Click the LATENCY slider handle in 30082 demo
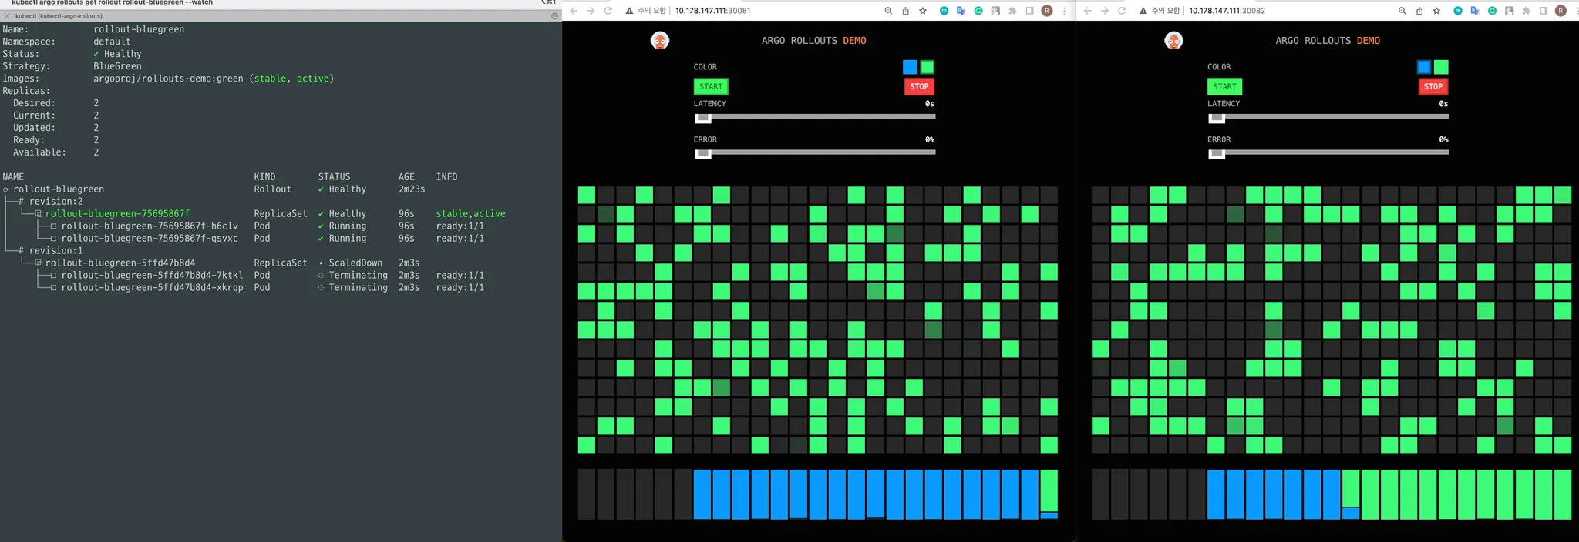The image size is (1579, 542). point(1216,117)
